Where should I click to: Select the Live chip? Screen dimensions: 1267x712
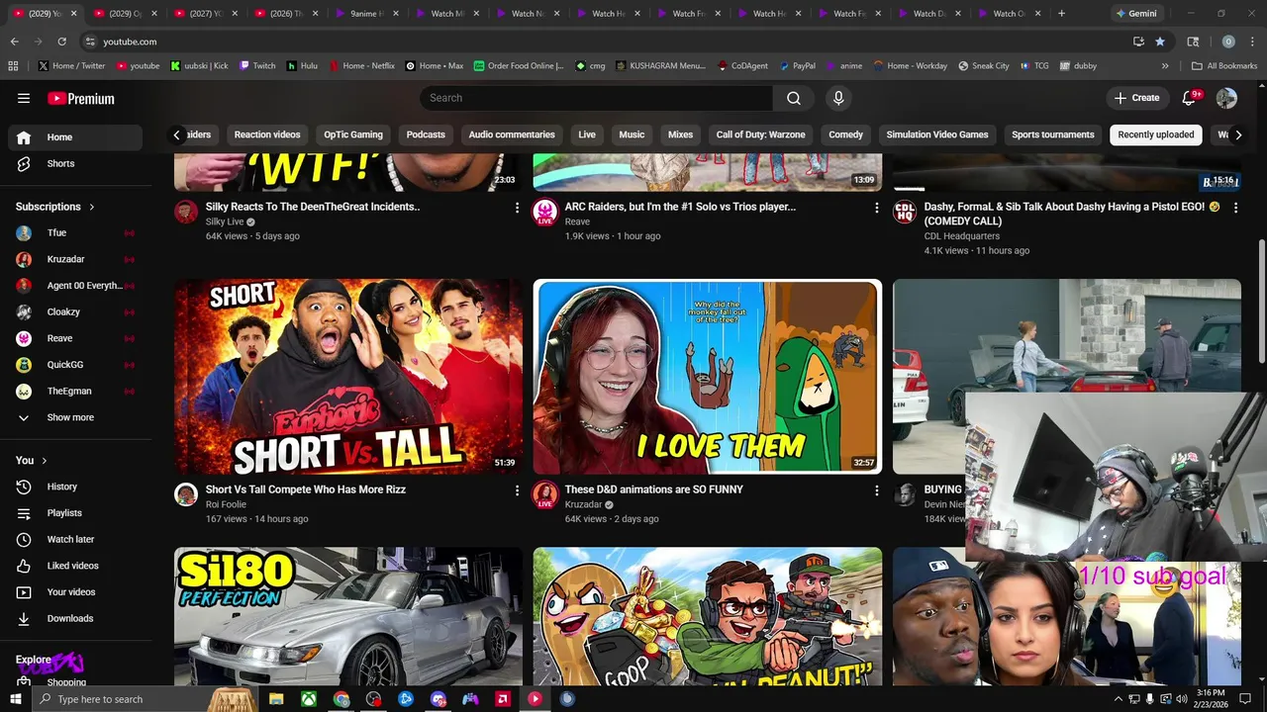coord(587,134)
